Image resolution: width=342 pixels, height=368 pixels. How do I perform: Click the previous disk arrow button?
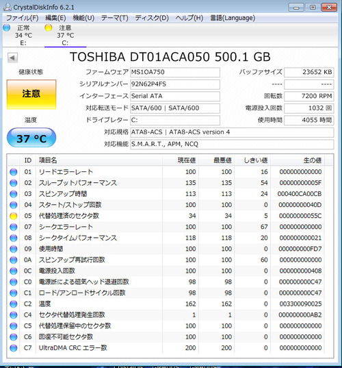coord(12,58)
